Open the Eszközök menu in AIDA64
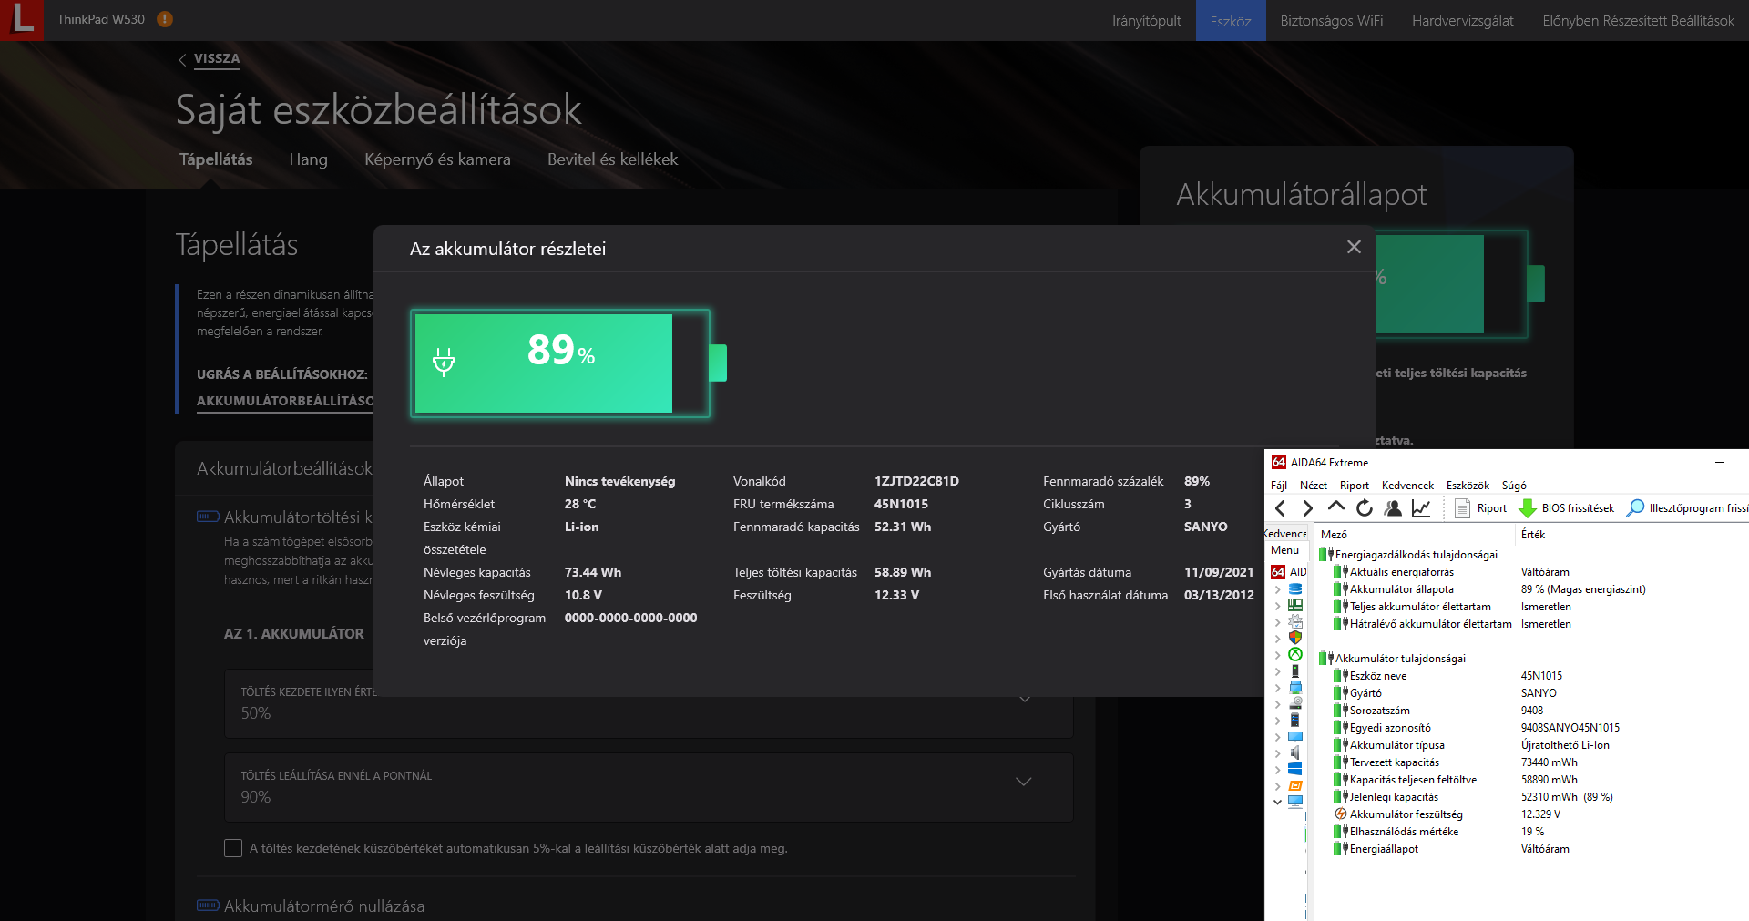Image resolution: width=1749 pixels, height=921 pixels. pos(1468,486)
